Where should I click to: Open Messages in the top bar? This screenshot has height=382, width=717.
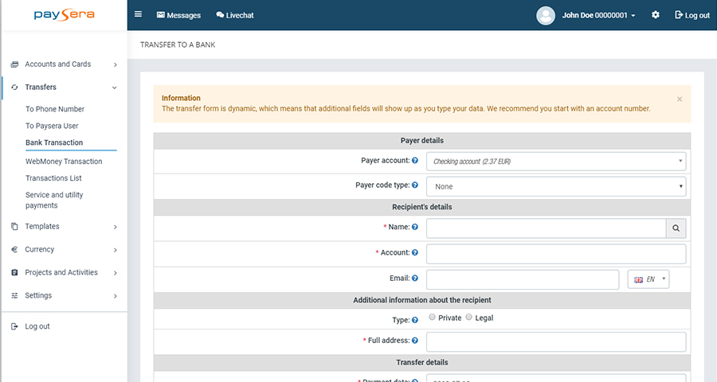pos(178,15)
